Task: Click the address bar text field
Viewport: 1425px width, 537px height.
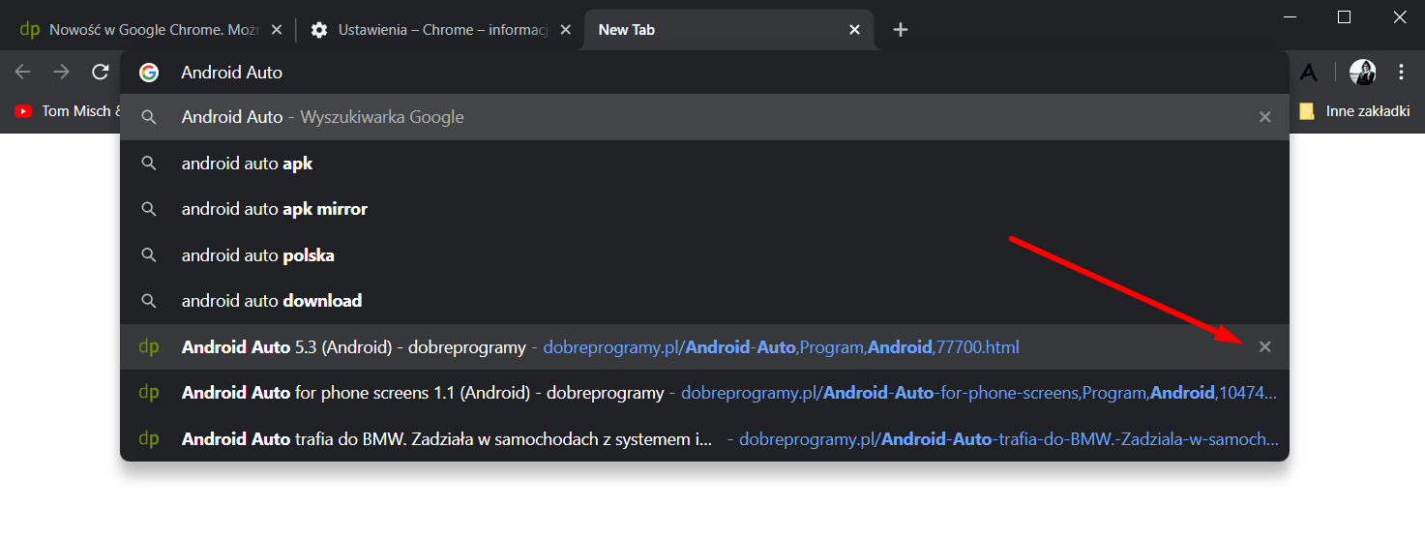Action: tap(677, 73)
